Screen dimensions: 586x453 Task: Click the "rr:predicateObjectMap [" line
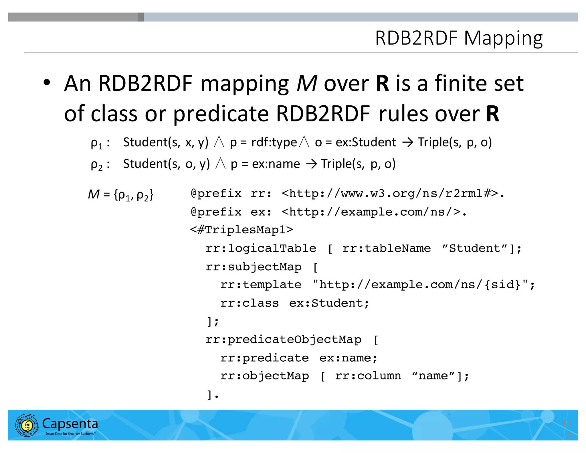coord(292,340)
